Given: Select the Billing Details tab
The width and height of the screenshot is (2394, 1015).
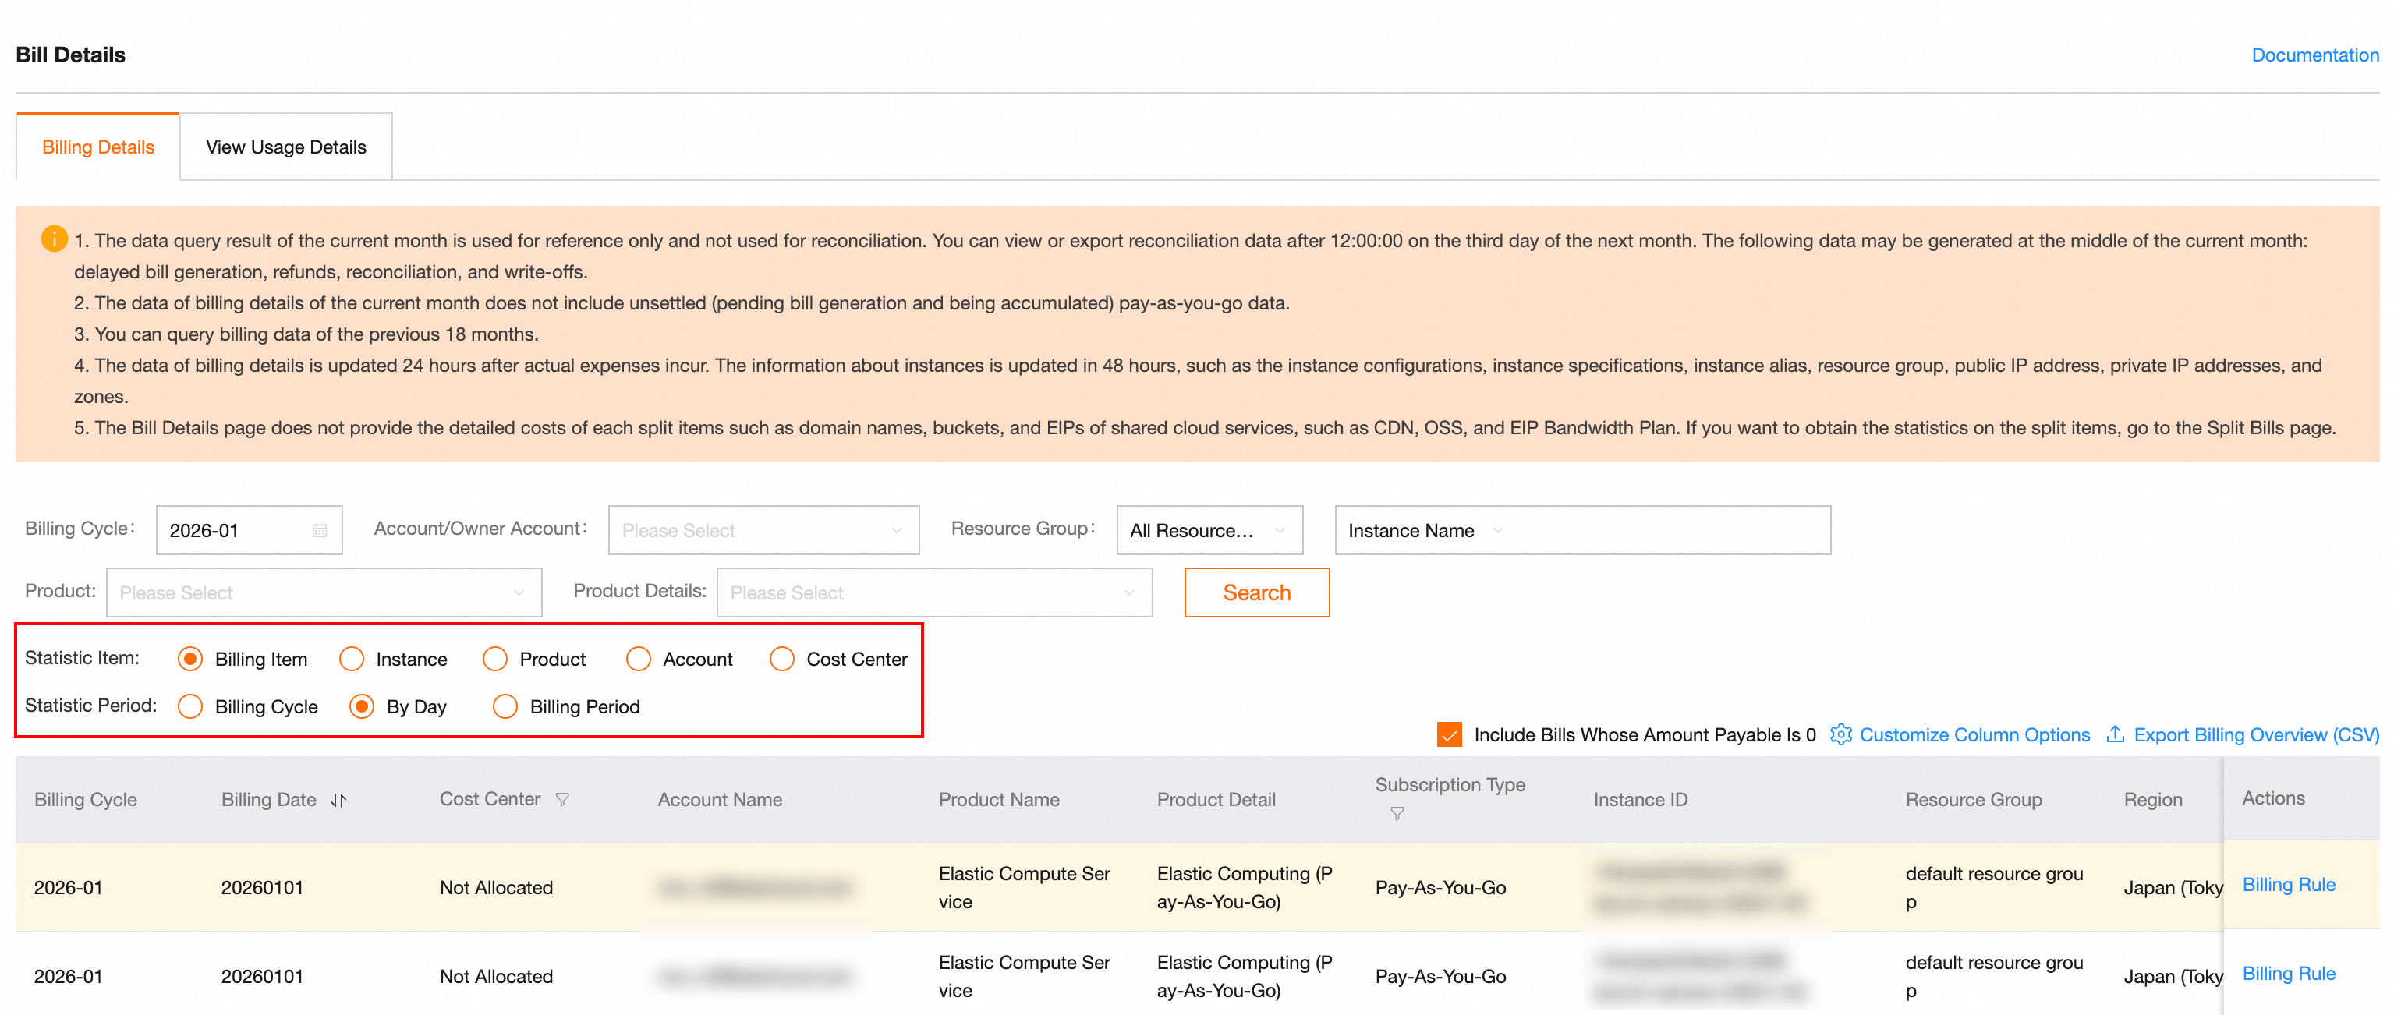Looking at the screenshot, I should (97, 147).
